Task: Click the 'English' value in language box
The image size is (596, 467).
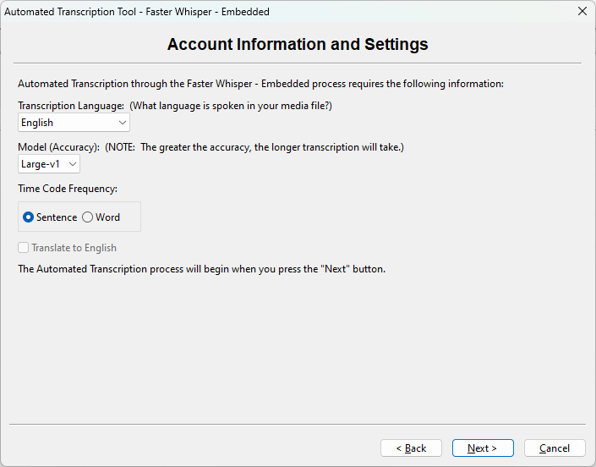Action: (38, 123)
